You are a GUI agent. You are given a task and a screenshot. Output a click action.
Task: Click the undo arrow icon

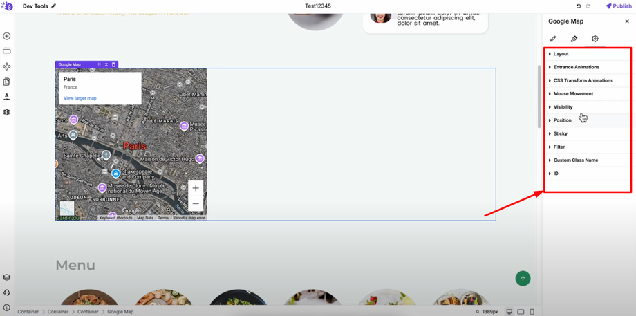click(579, 6)
